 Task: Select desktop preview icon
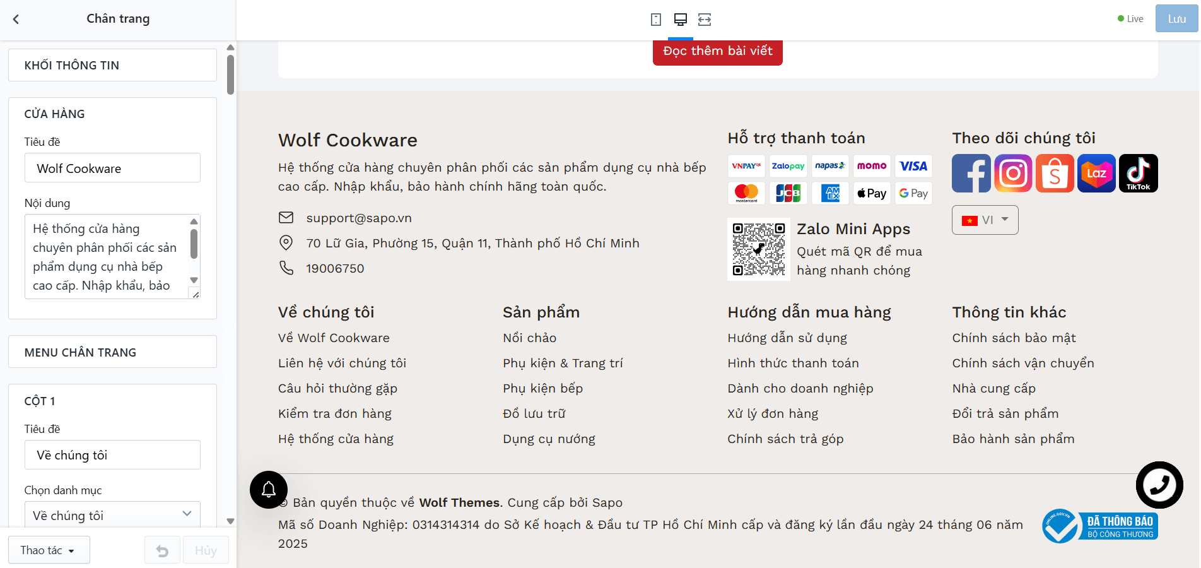click(x=681, y=20)
